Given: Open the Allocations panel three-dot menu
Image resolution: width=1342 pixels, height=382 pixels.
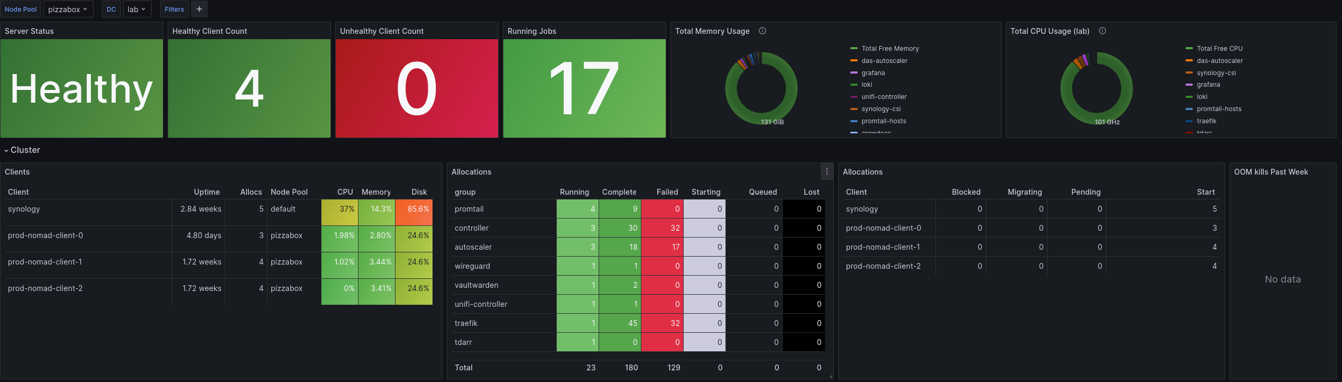Looking at the screenshot, I should [827, 171].
